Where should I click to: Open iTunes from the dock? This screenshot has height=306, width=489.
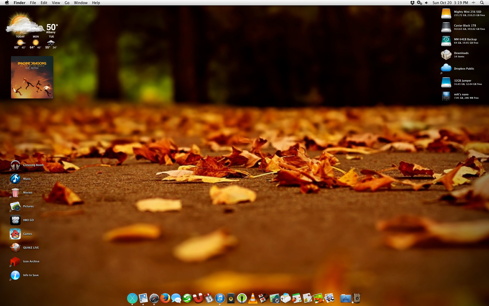(220, 298)
